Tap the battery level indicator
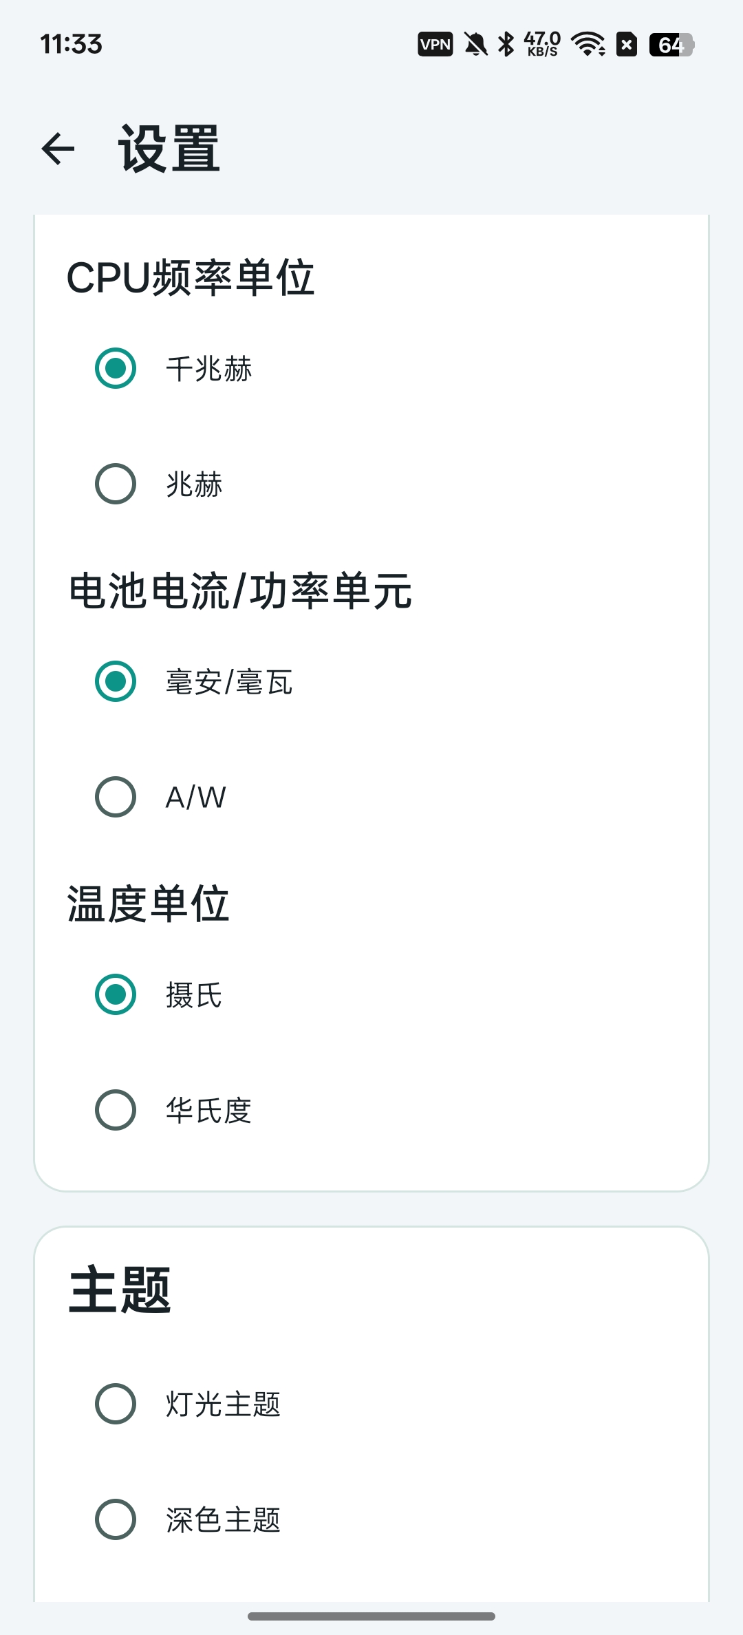Image resolution: width=743 pixels, height=1635 pixels. pos(671,45)
